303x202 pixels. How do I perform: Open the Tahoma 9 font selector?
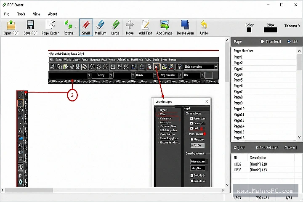pos(292,26)
